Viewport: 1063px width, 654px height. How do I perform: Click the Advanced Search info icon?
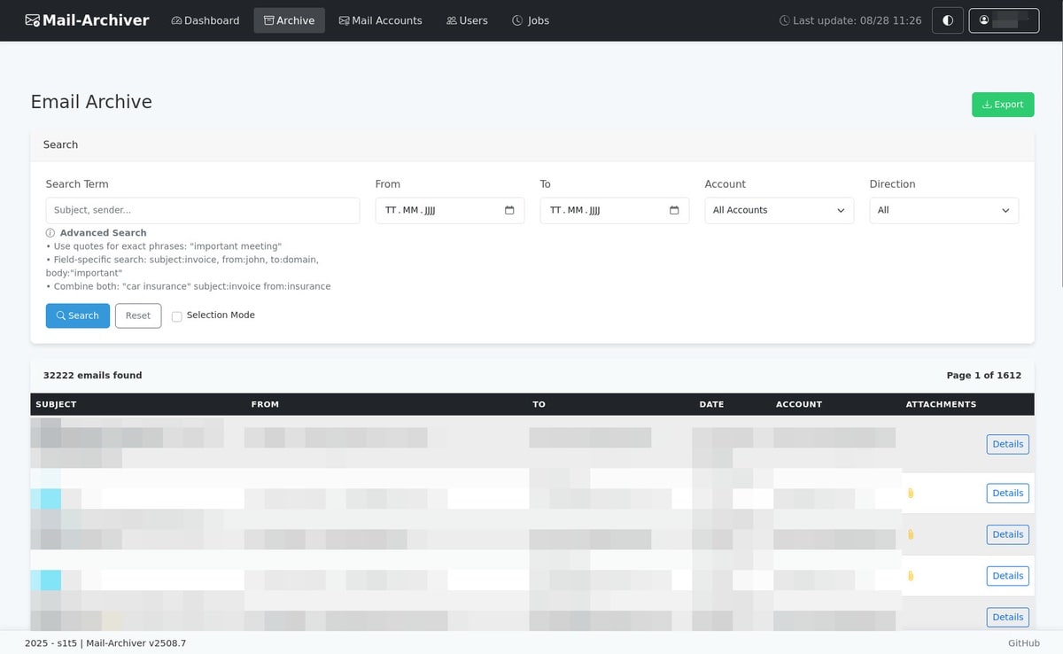click(x=50, y=233)
